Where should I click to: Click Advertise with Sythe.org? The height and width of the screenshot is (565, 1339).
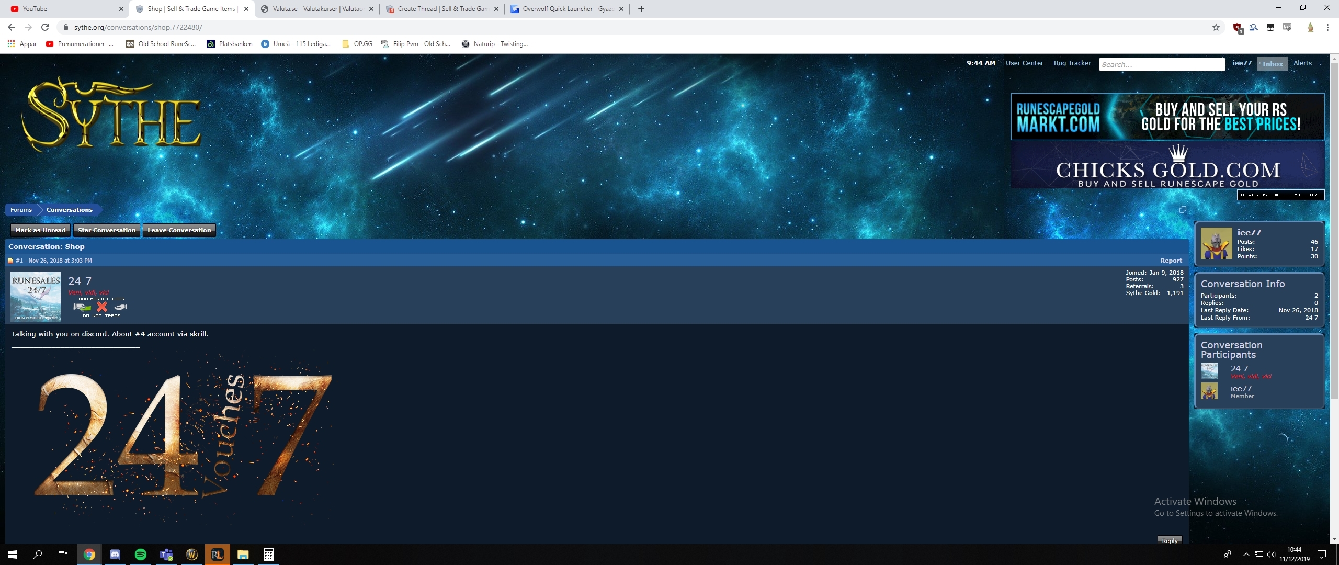(1280, 195)
